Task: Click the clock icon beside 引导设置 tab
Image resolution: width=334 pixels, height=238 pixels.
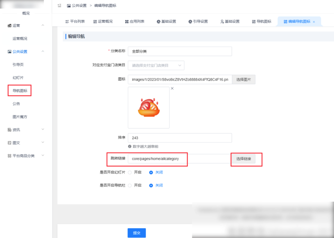Action: point(190,21)
